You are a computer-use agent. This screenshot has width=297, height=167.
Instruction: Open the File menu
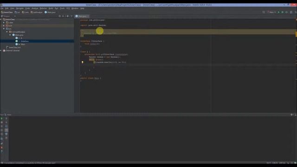[2, 8]
